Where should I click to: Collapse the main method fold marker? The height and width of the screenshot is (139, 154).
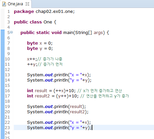[x=12, y=32]
